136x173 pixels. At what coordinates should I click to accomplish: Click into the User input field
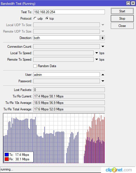click(67, 75)
